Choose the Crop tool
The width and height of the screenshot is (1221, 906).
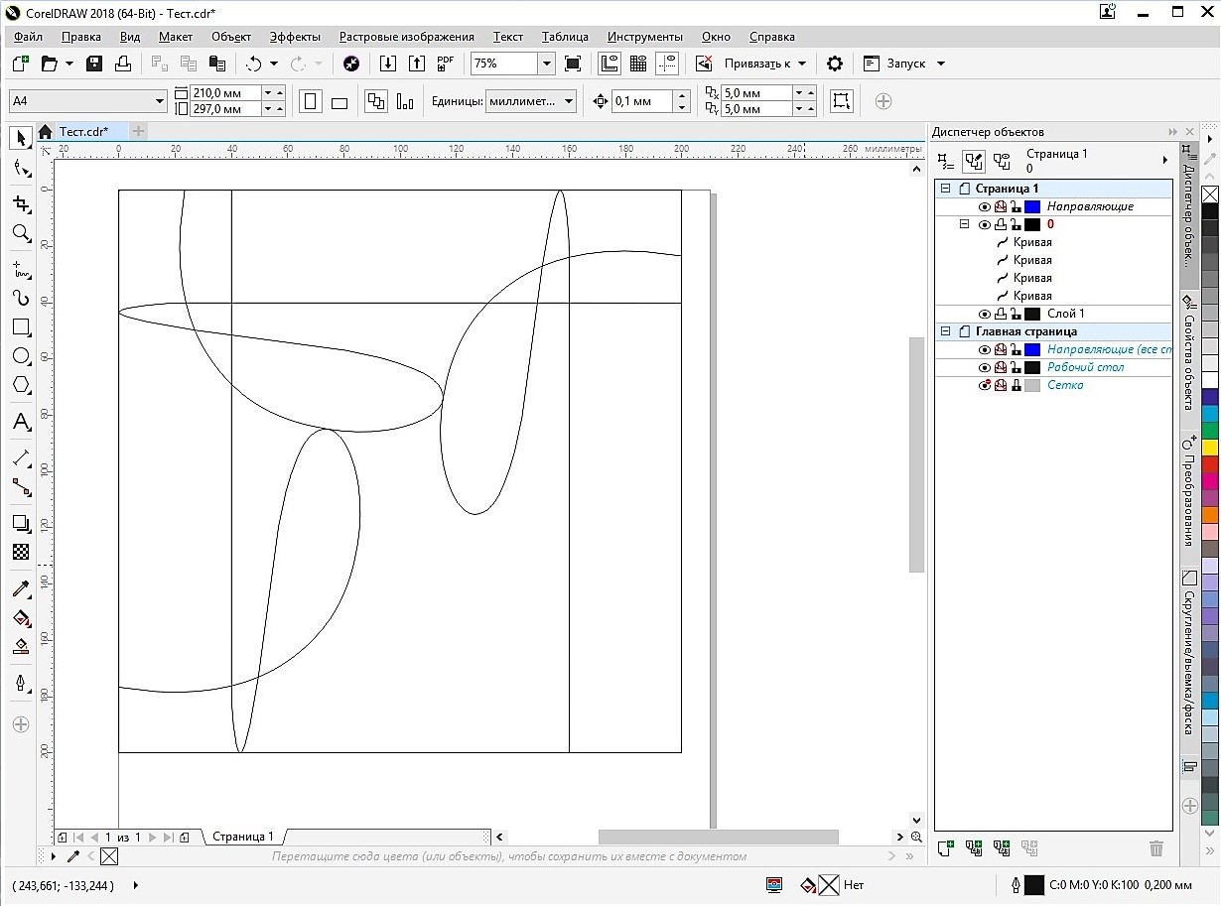[20, 203]
